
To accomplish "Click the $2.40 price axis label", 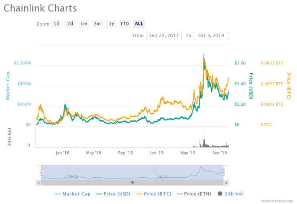I will pyautogui.click(x=240, y=84).
